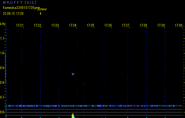Viewport: 185px width, 118px height.
Task: Click the 0.8 kHz axis label
Action: (2, 83)
